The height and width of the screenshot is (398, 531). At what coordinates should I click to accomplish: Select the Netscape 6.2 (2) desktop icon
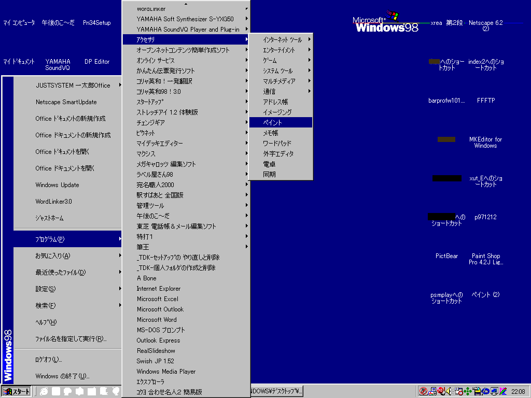485,25
